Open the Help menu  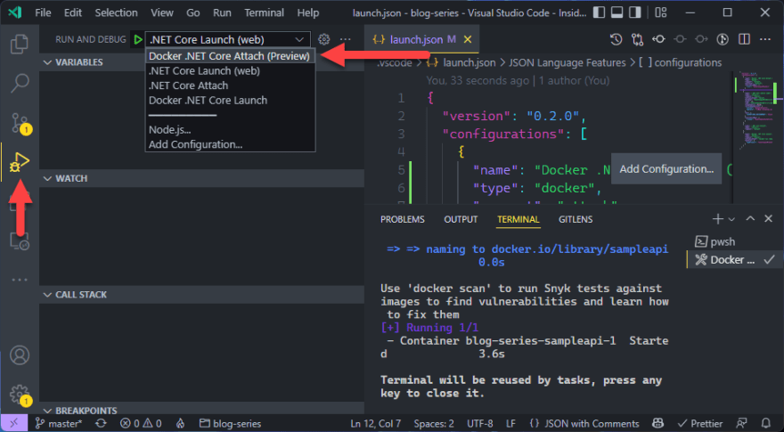coord(308,12)
